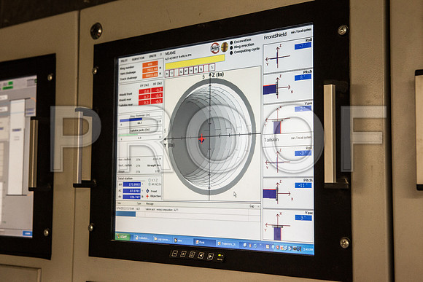Click the red objective marker in tunnel view
Image resolution: width=423 pixels, height=282 pixels.
(x=202, y=139)
